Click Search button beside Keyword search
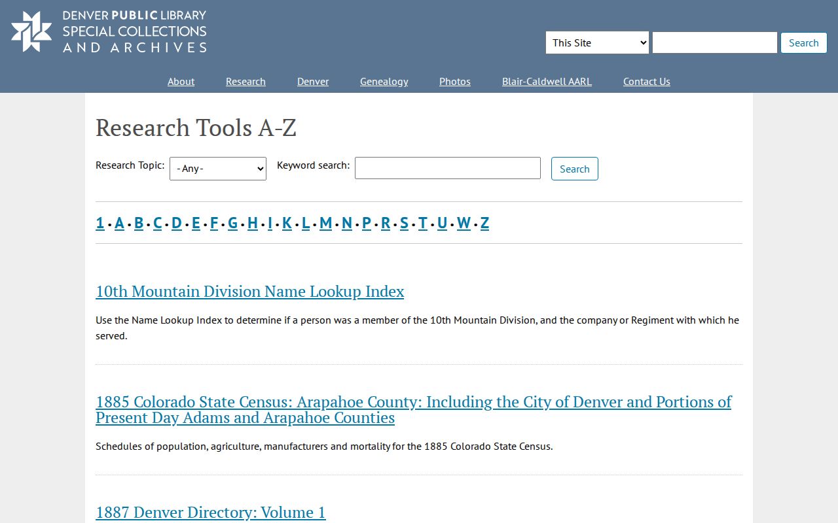The width and height of the screenshot is (838, 523). [574, 169]
